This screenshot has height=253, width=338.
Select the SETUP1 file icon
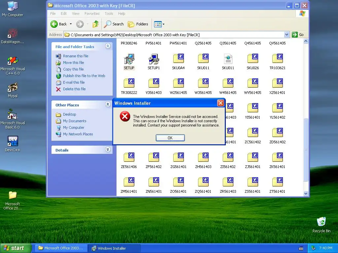[154, 59]
